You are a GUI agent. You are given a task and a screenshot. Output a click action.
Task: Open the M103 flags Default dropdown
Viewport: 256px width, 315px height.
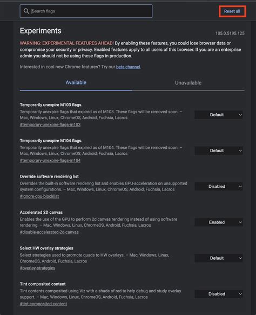click(x=219, y=115)
